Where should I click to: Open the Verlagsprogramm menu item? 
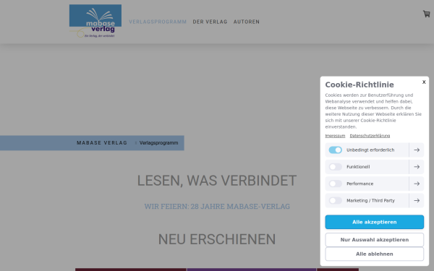(x=158, y=22)
